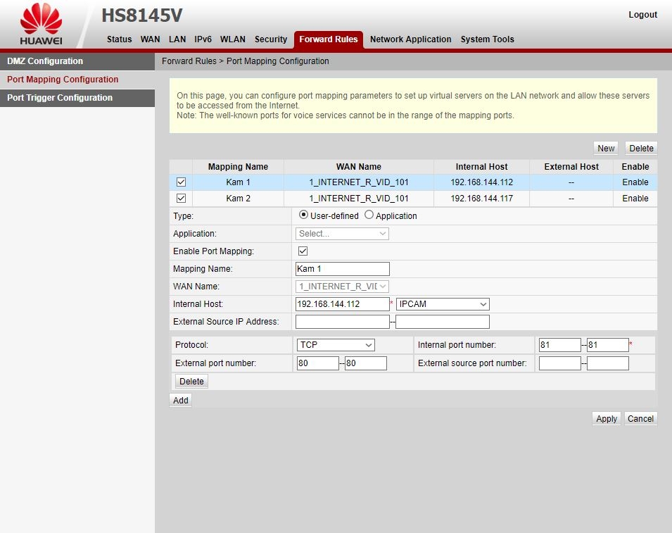Toggle the Enable Port Mapping checkbox
The height and width of the screenshot is (533, 672).
[x=303, y=251]
